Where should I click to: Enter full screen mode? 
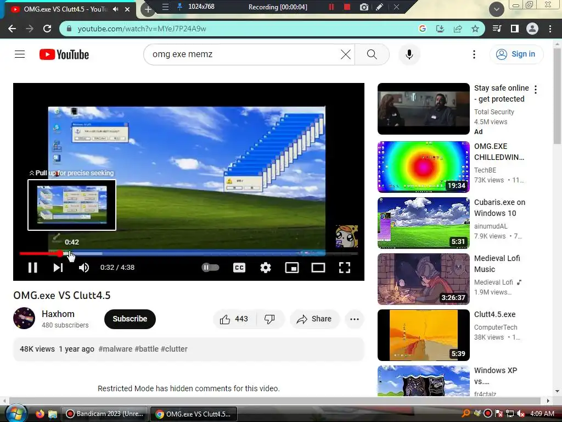pos(345,268)
